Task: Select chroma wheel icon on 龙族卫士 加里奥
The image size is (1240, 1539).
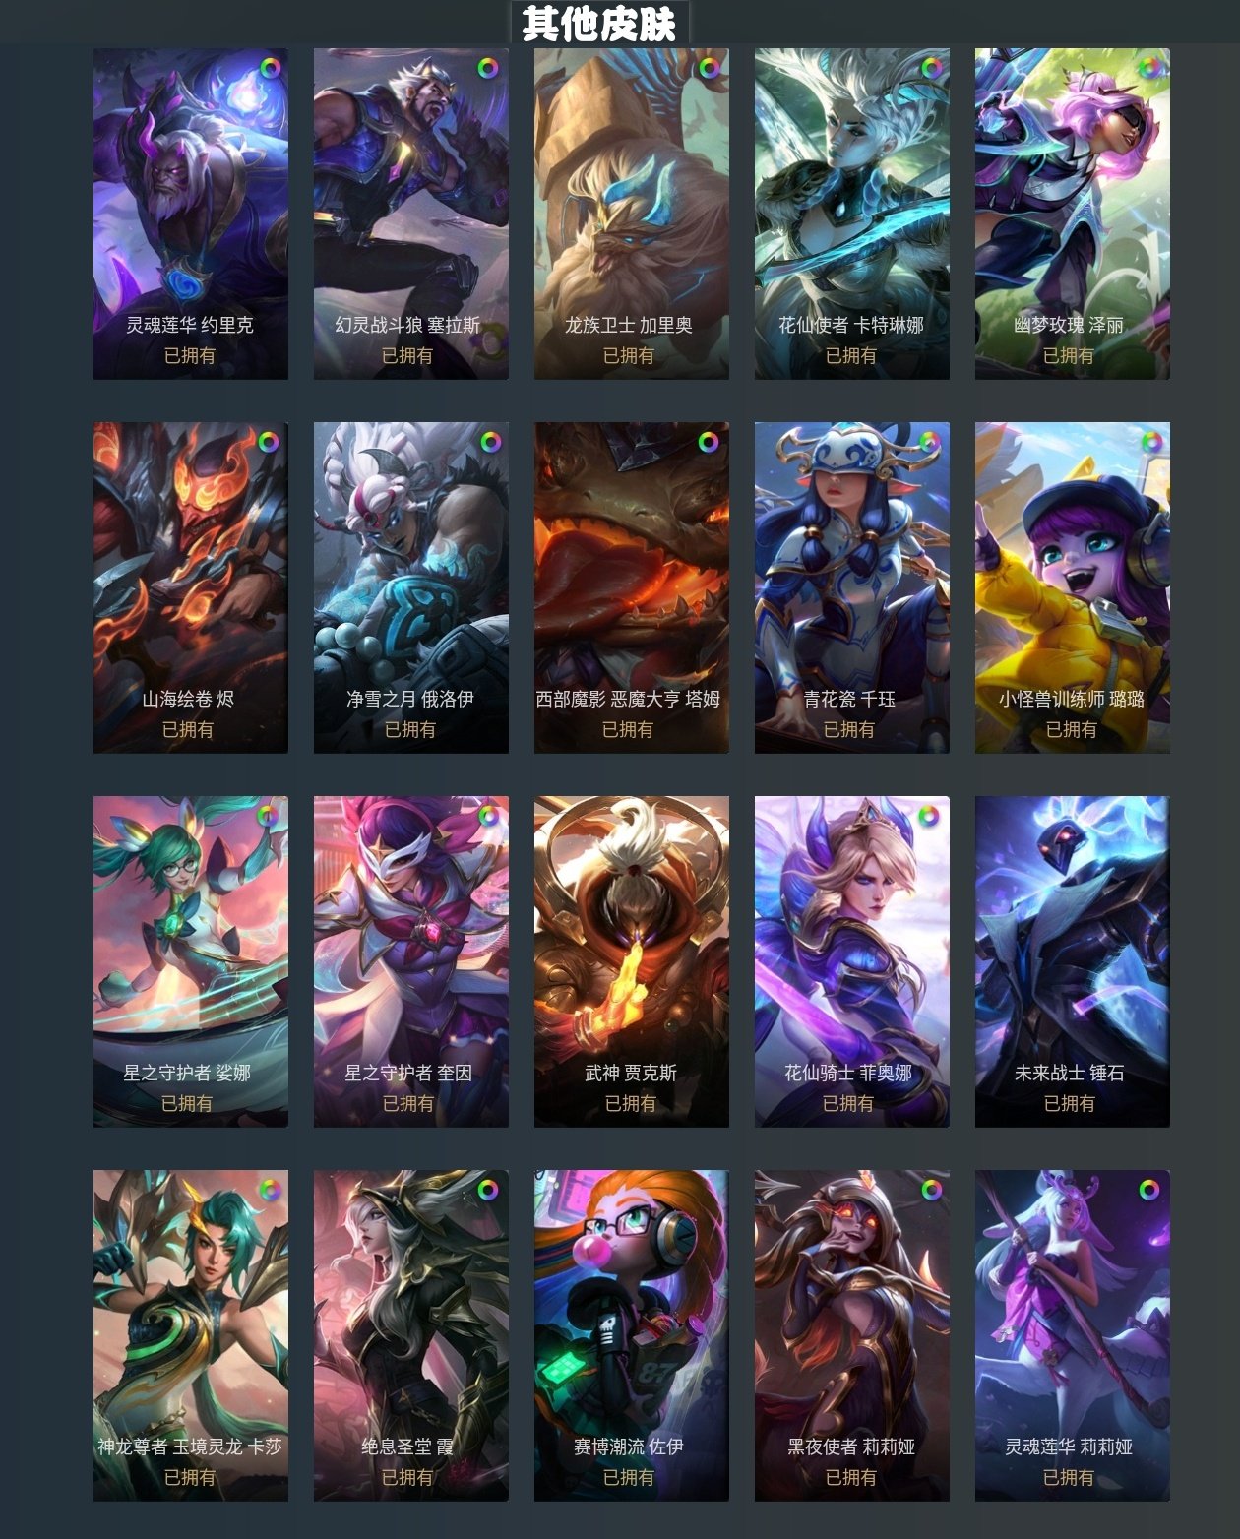Action: coord(709,68)
